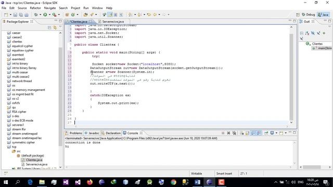Toggle Hide Fields in Outline view
The height and width of the screenshot is (187, 333).
[x=313, y=33]
